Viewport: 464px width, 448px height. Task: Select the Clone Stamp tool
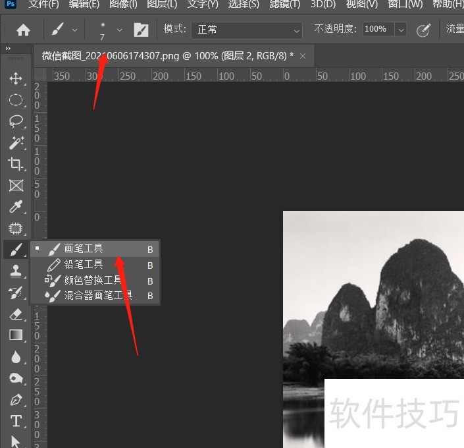16,271
